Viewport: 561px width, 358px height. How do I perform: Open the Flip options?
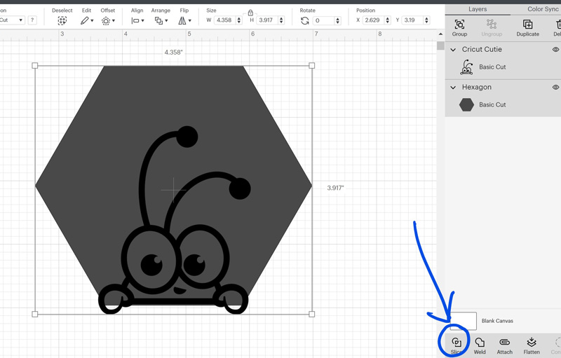point(182,21)
